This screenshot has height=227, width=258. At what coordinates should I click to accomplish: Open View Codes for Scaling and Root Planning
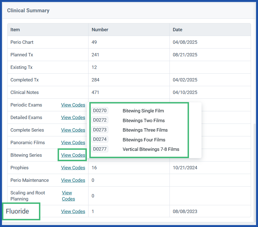(x=68, y=196)
